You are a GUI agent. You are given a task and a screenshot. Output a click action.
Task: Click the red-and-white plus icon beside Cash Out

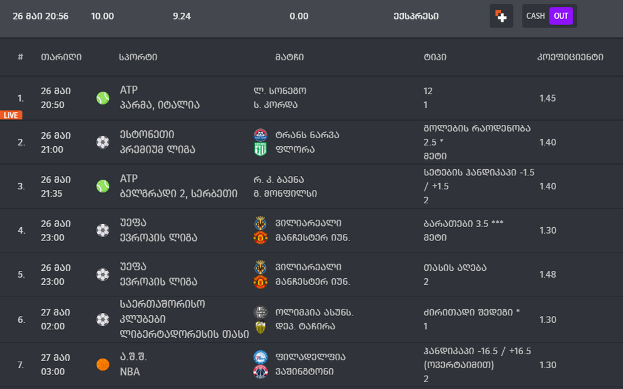(x=501, y=16)
